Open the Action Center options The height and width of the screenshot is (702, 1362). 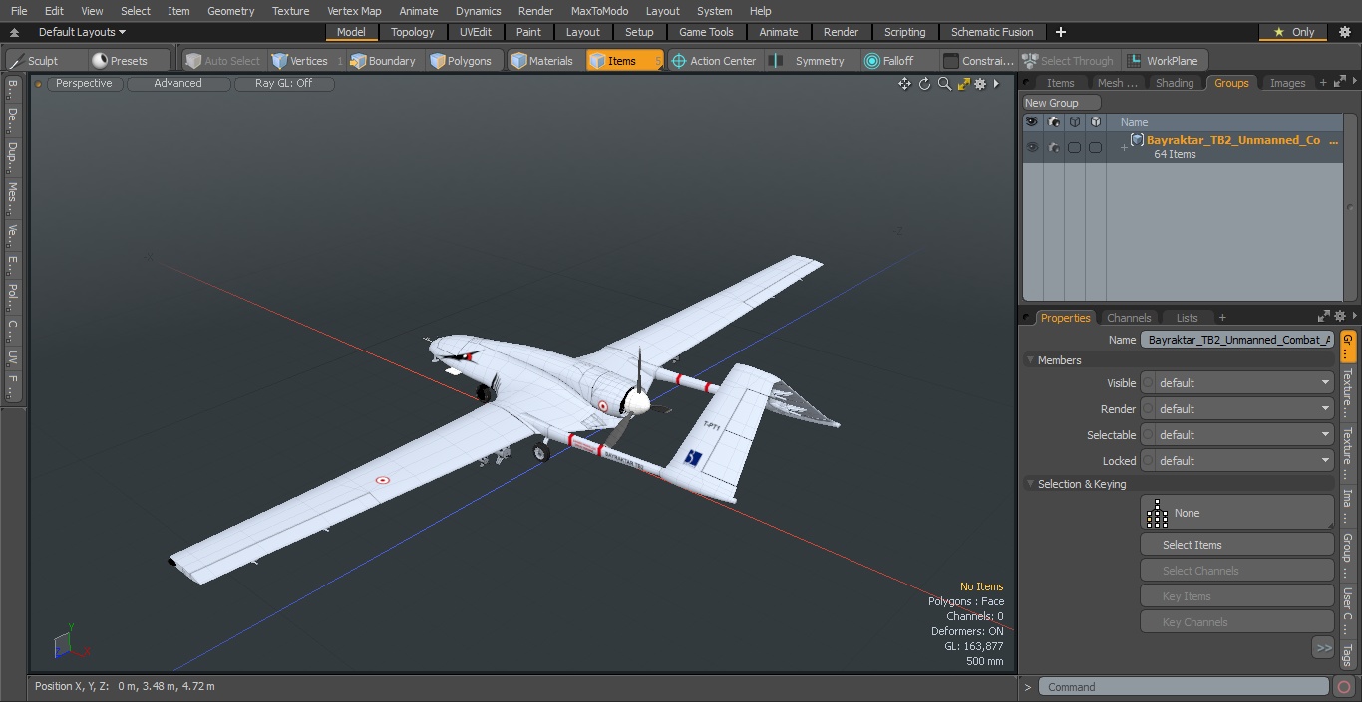point(714,61)
